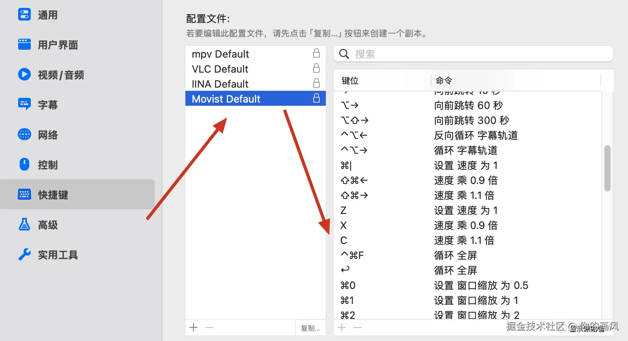Select the ⌘1 窗口缩放 为 1 row
This screenshot has height=341, width=628.
tap(467, 300)
